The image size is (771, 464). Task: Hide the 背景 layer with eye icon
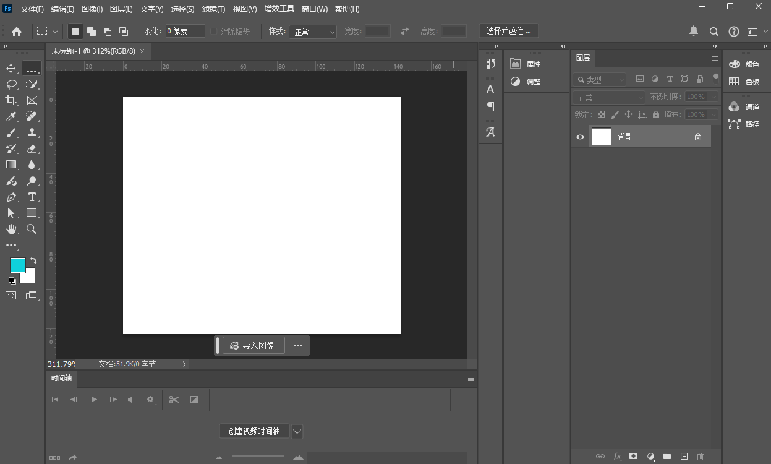point(580,137)
